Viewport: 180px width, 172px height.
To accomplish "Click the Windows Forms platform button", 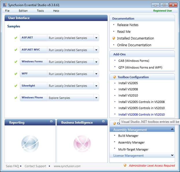I will point(33,62).
